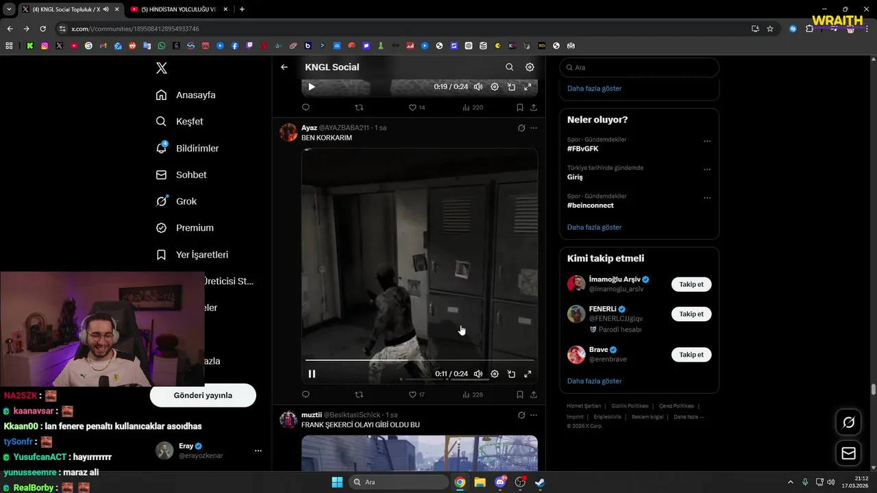Open more options for #FBvGFK trend
The height and width of the screenshot is (493, 877).
click(707, 142)
